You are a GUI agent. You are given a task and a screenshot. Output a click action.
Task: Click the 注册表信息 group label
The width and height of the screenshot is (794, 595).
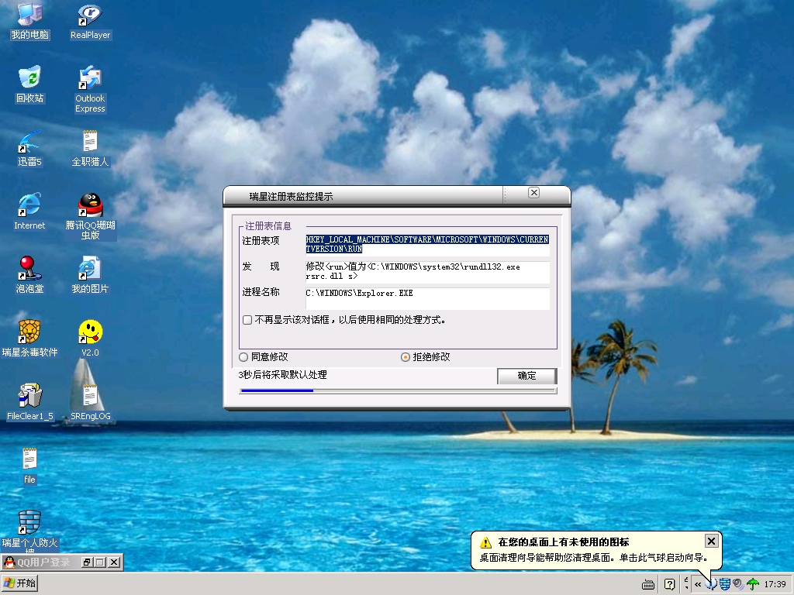(x=268, y=226)
